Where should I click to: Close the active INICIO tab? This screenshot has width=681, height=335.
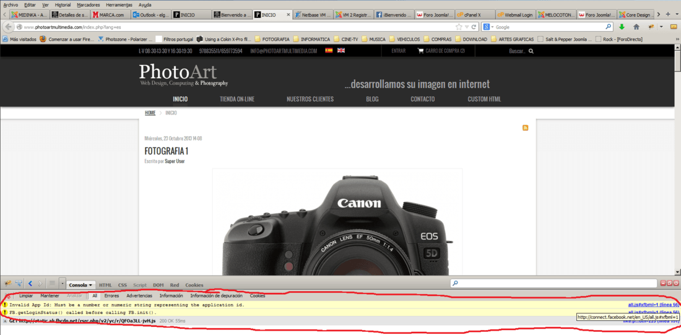click(287, 15)
